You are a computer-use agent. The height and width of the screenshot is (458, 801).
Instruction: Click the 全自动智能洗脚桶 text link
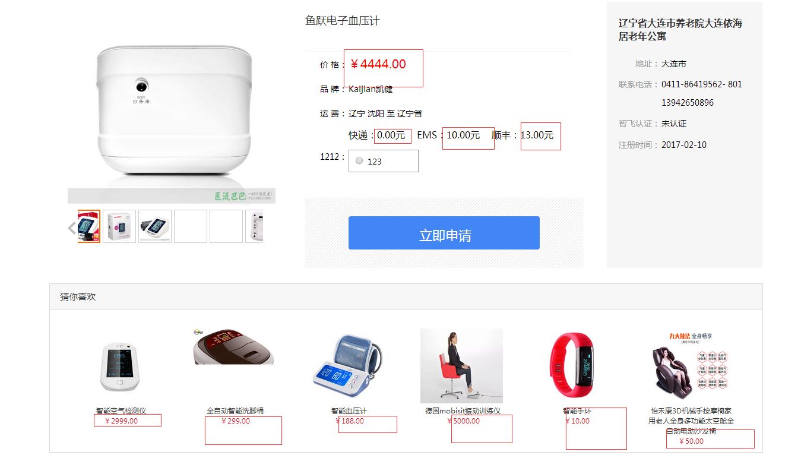click(x=235, y=410)
